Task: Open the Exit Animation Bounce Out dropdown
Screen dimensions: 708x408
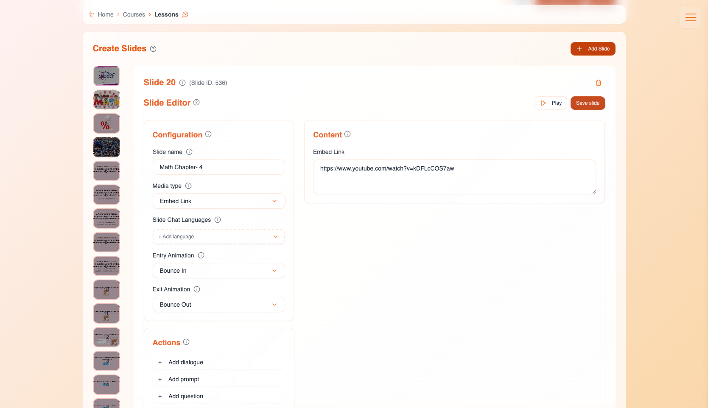Action: pos(219,305)
